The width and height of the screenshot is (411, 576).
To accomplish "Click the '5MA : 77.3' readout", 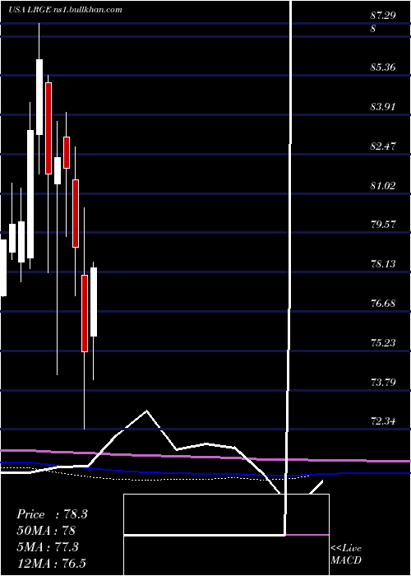I will point(48,547).
